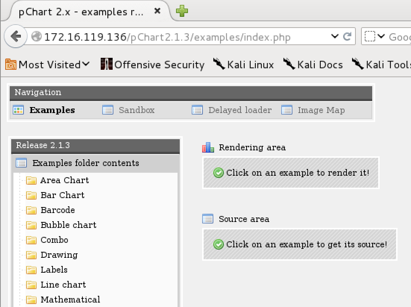Open the Offensive Security bookmark
The height and width of the screenshot is (307, 411).
(x=153, y=65)
